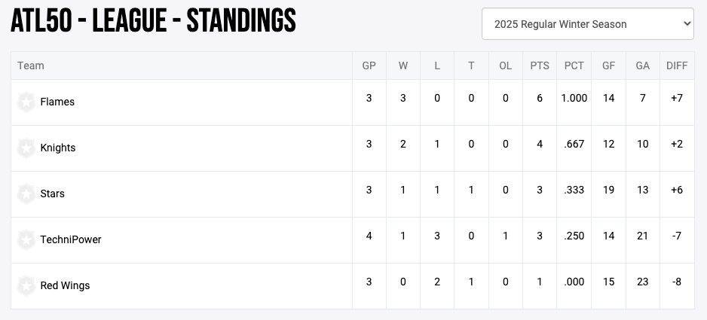Click the W wins column header
The image size is (707, 320).
403,66
